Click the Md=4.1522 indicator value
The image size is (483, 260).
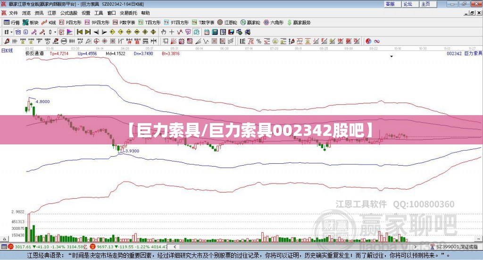click(x=116, y=53)
